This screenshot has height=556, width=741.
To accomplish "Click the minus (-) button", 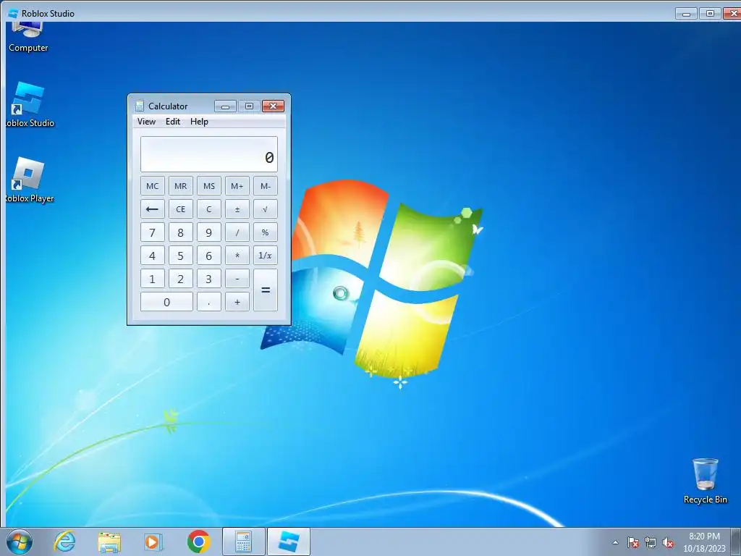I will point(237,279).
